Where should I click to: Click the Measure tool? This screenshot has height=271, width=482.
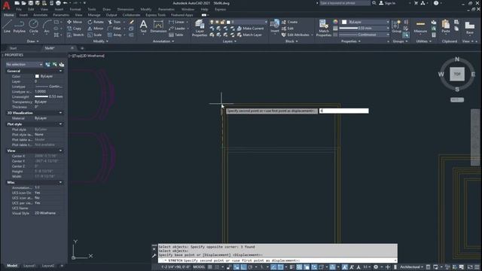coord(420,26)
